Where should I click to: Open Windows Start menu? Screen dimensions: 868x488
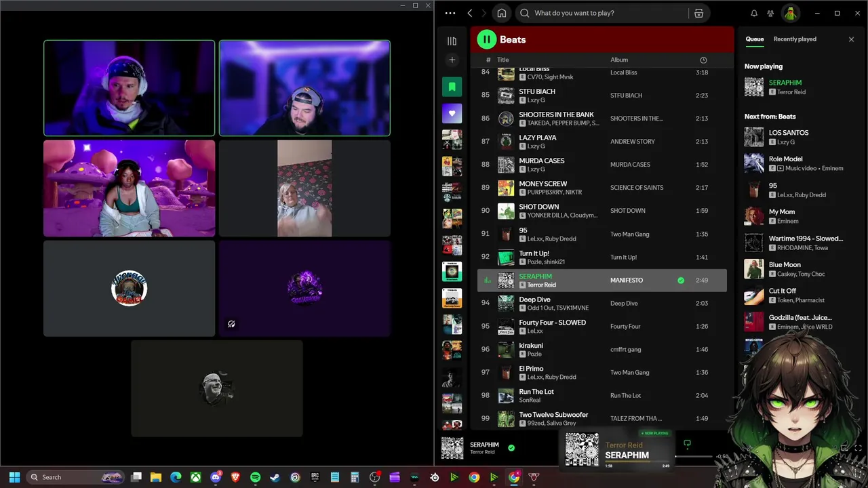click(x=14, y=477)
